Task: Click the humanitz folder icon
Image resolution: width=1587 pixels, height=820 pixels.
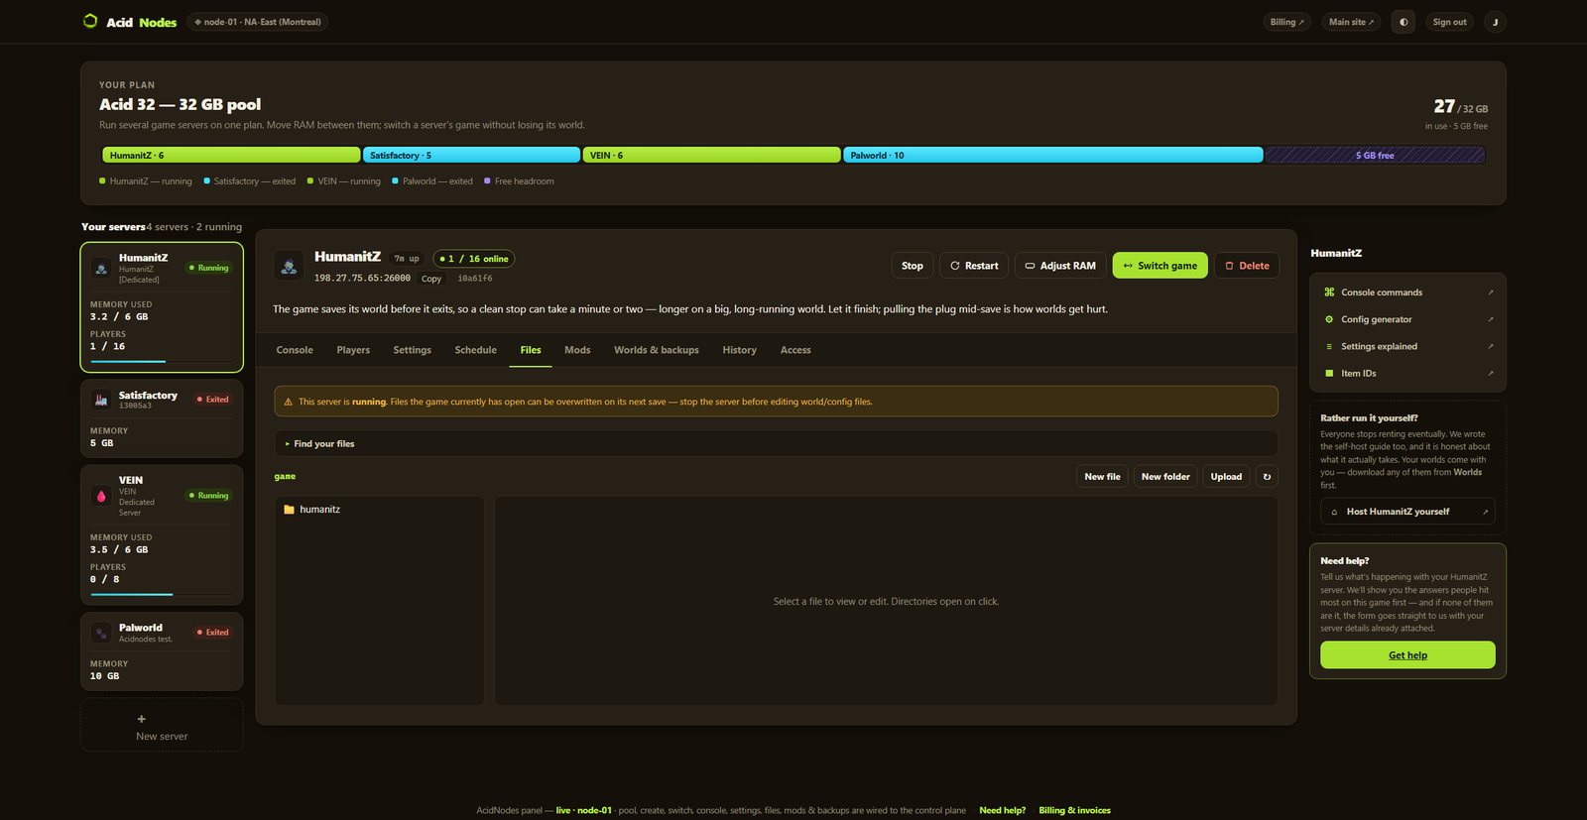Action: (290, 510)
